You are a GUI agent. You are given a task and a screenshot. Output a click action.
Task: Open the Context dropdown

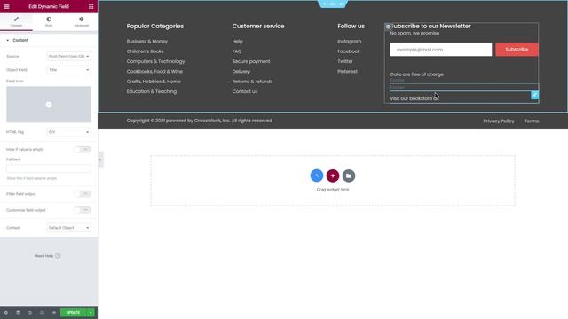coord(68,228)
